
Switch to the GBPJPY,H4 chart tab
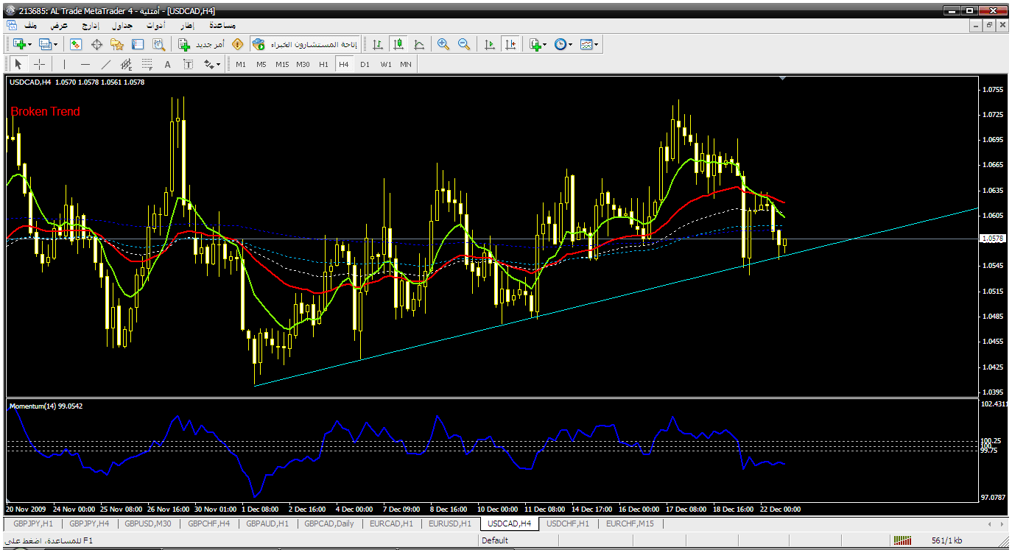tap(89, 523)
